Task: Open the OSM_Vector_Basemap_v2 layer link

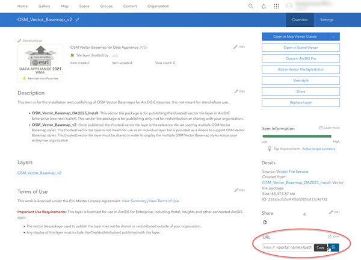Action: click(40, 173)
